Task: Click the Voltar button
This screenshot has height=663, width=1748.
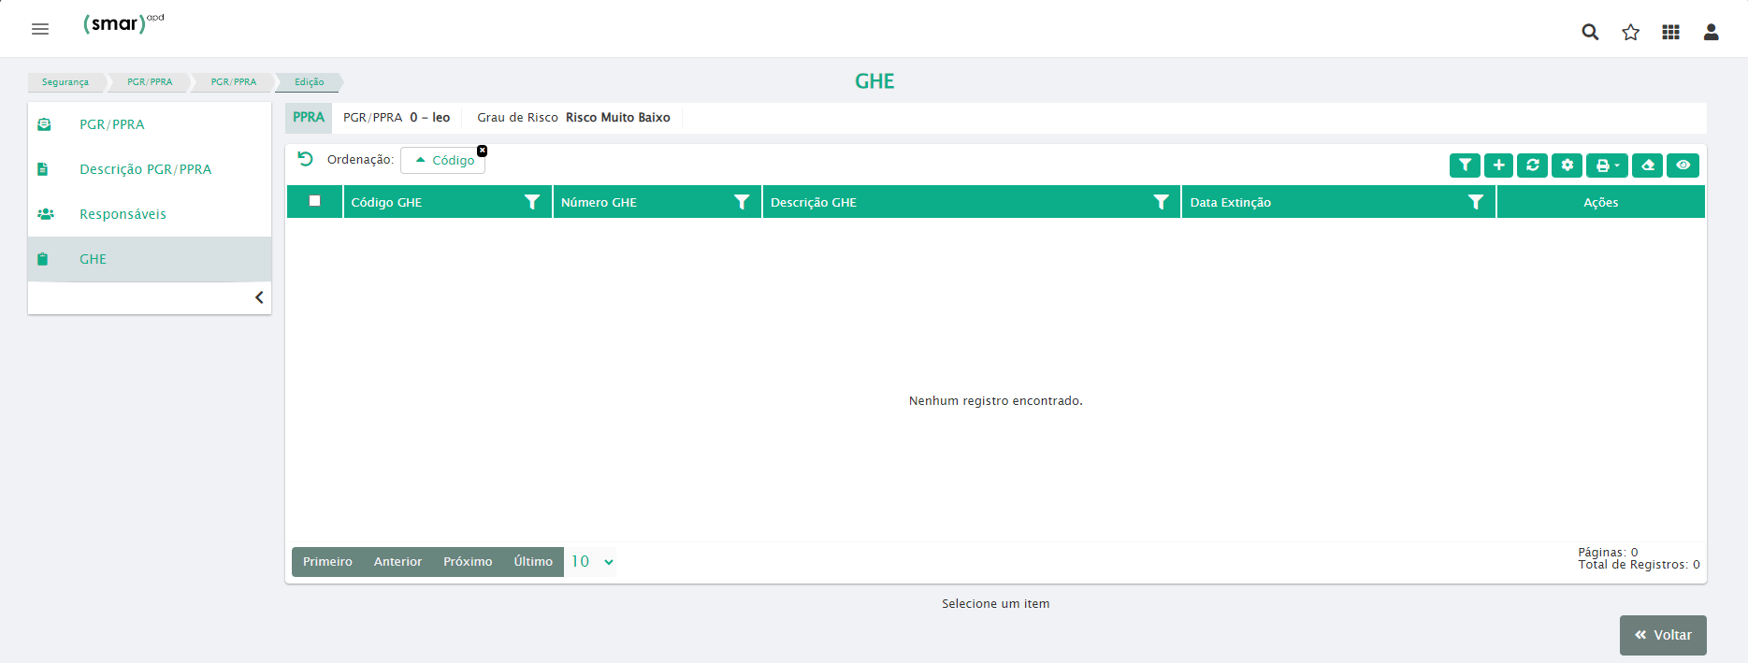Action: [1663, 635]
